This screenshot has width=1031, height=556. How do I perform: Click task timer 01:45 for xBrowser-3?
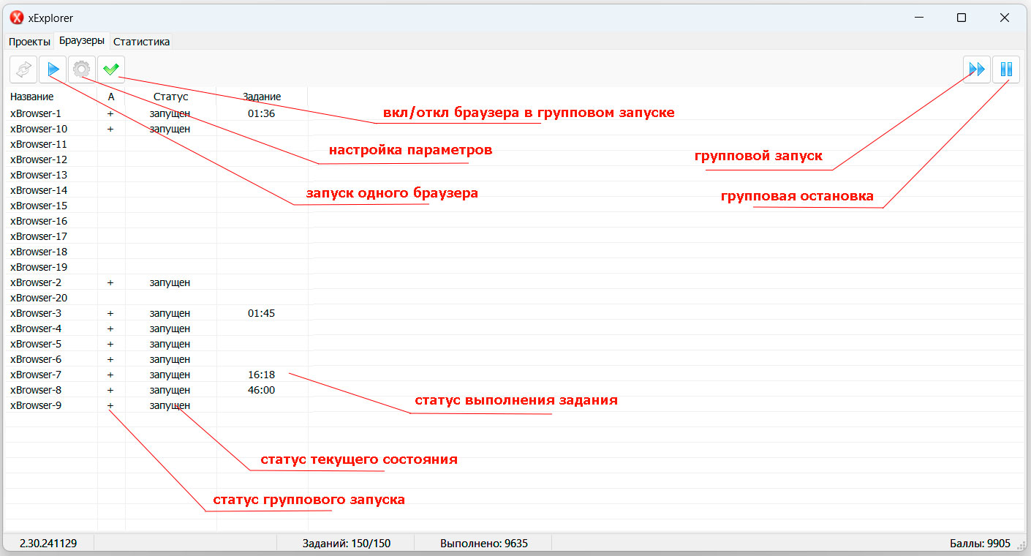pyautogui.click(x=262, y=313)
